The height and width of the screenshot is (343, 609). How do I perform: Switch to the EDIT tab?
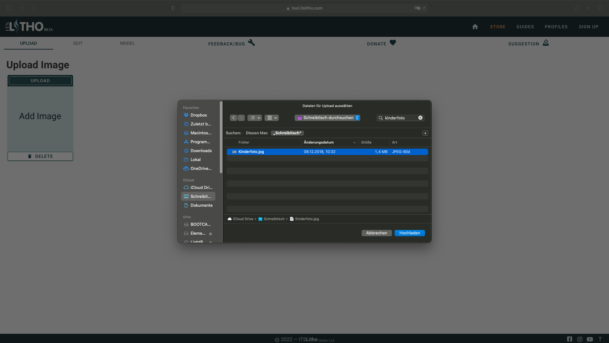tap(78, 43)
